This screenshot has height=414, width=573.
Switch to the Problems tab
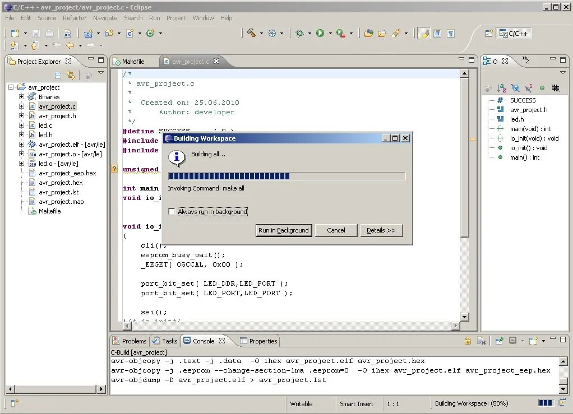[x=130, y=341]
